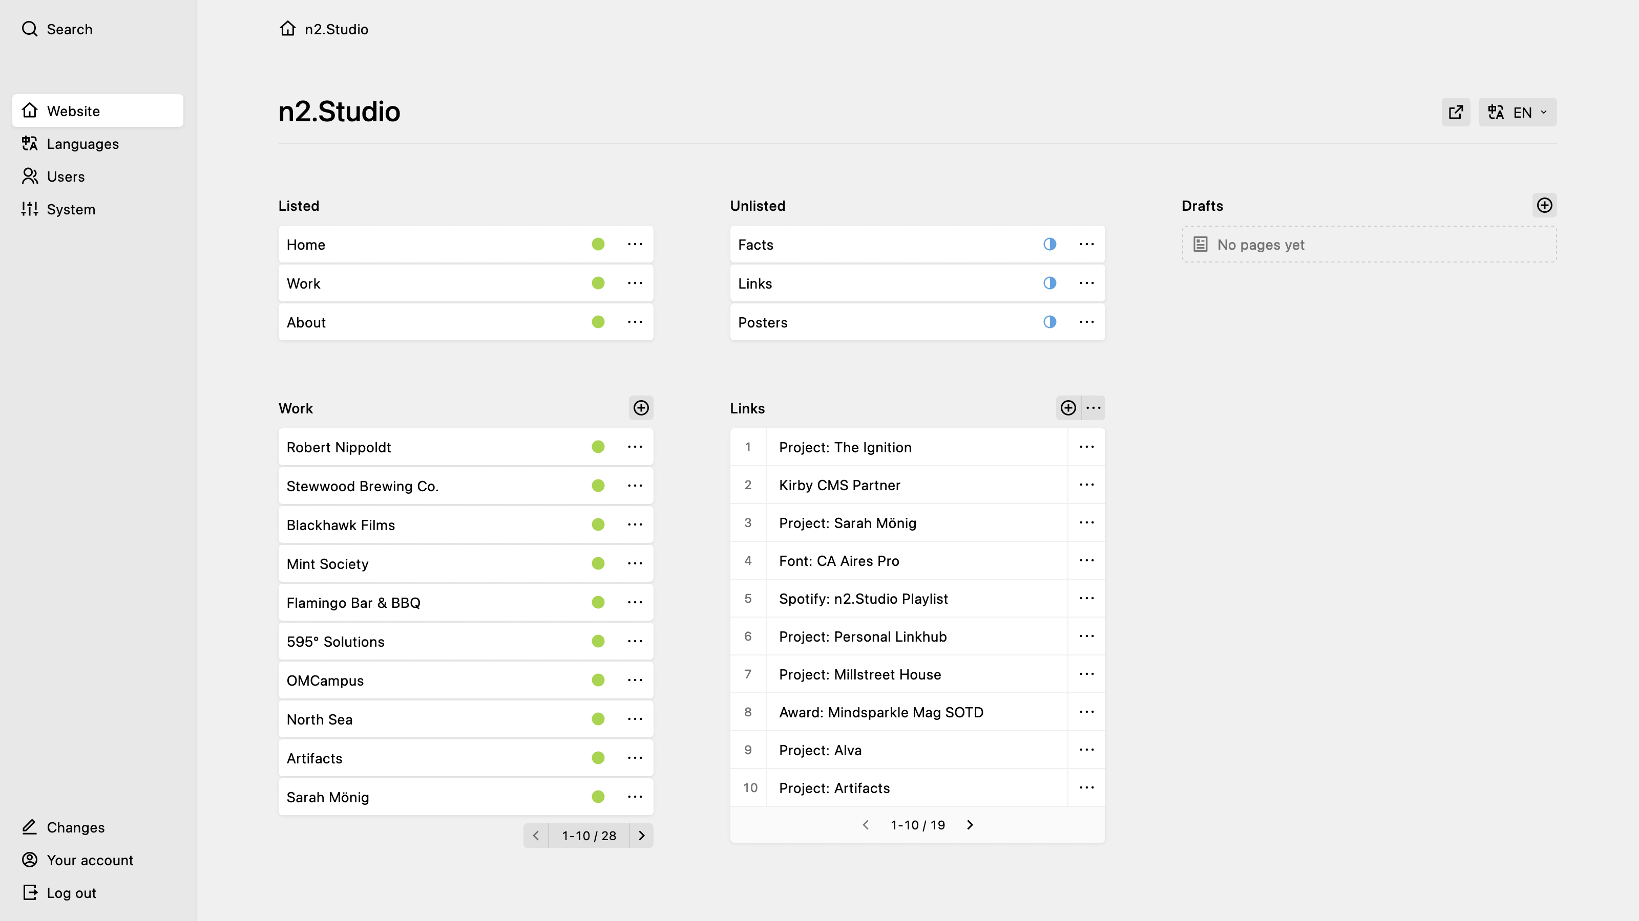Open options for Posters page
Image resolution: width=1639 pixels, height=921 pixels.
coord(1087,322)
